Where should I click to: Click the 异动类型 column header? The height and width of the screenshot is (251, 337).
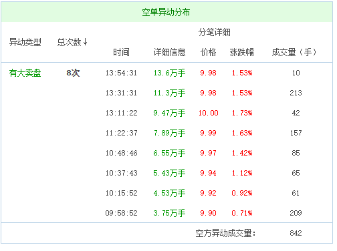pos(25,42)
